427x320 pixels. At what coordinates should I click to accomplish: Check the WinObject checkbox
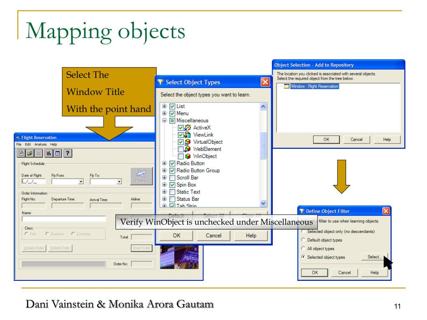click(x=181, y=156)
